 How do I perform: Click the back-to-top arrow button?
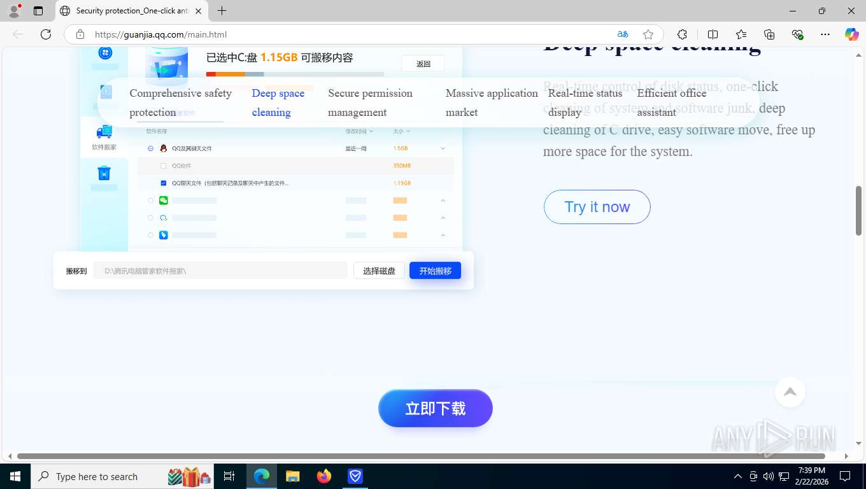790,392
